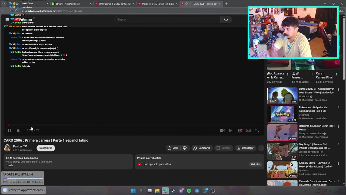This screenshot has height=195, width=346.
Task: Open the Pasitas TV channel avatar
Action: pos(7,148)
